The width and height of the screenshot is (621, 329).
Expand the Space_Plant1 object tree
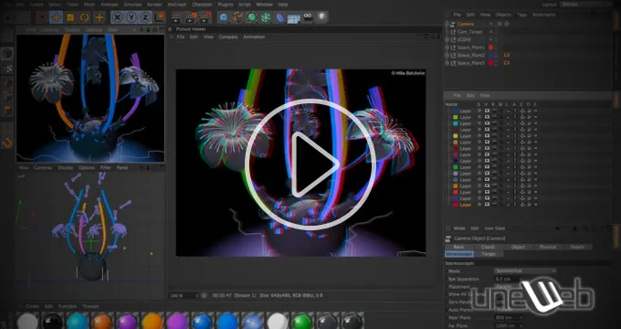pos(447,48)
